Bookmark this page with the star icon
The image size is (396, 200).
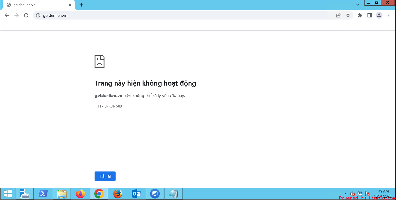348,15
